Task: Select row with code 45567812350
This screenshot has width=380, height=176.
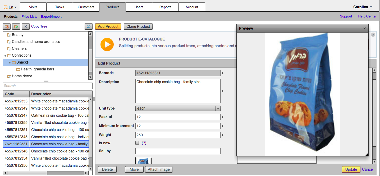Action: coord(46,165)
